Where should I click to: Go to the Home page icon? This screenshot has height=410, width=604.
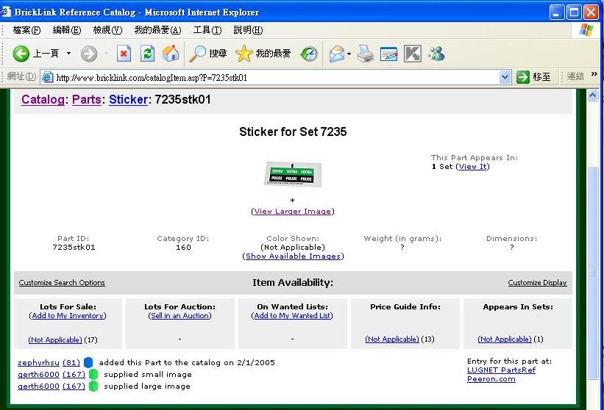point(170,54)
